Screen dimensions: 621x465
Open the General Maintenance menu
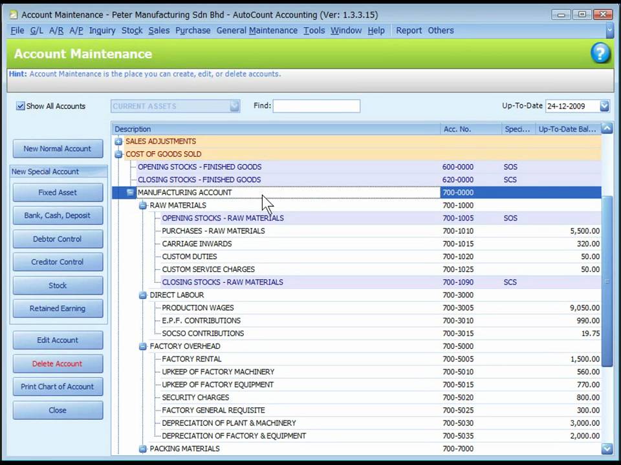click(x=257, y=30)
